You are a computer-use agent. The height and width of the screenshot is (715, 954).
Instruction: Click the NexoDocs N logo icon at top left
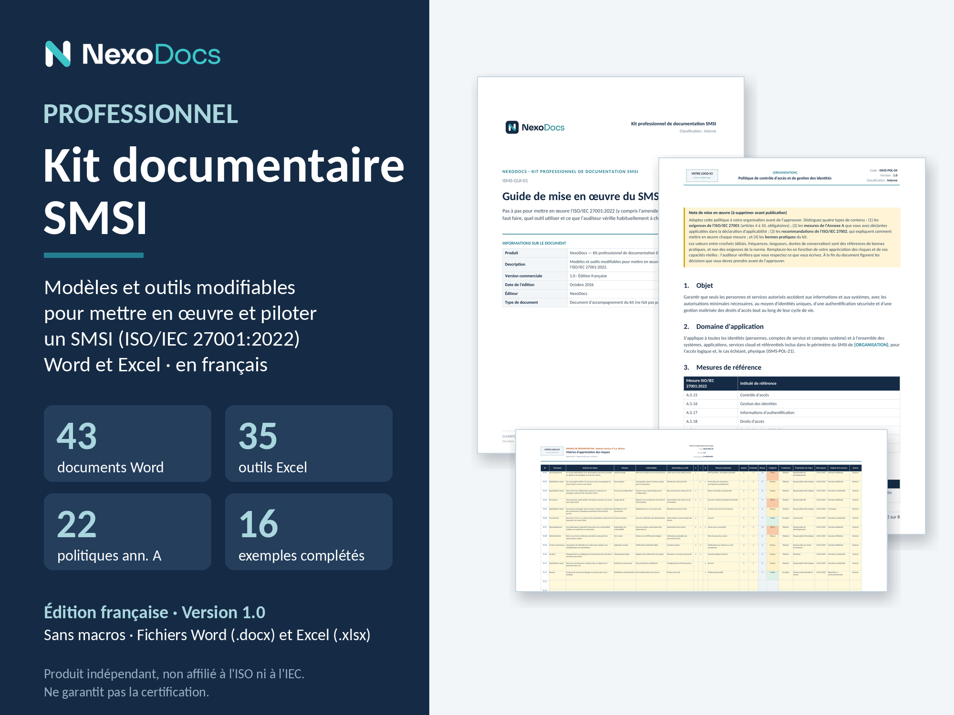58,54
